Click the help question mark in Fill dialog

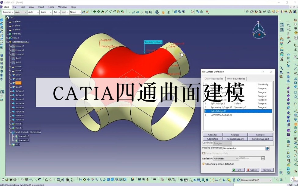tap(263, 72)
